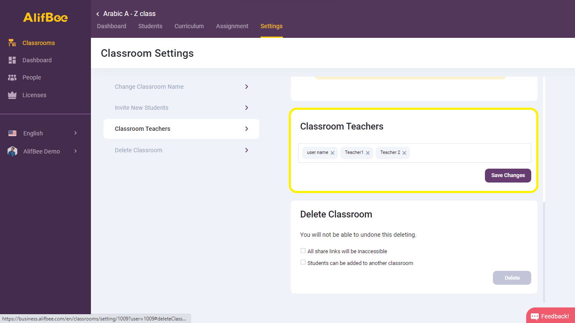Click the Save Changes button
This screenshot has width=575, height=323.
coord(508,175)
